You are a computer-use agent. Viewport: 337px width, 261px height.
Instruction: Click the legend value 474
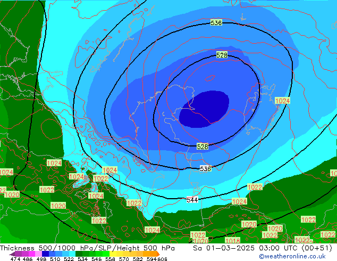click(15, 259)
